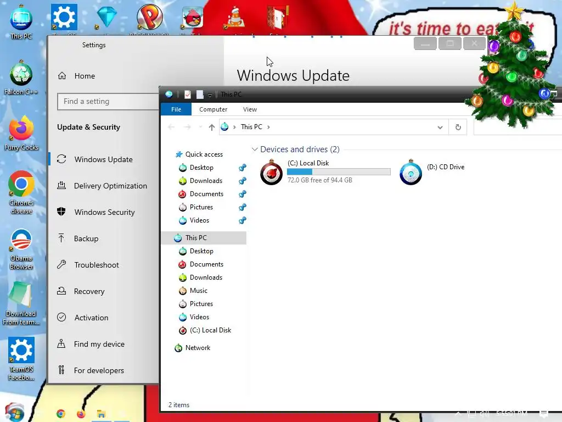
Task: Click Find a setting search box
Action: 108,102
